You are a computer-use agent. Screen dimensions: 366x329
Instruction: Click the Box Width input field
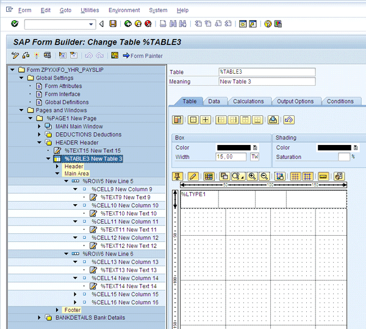click(232, 157)
